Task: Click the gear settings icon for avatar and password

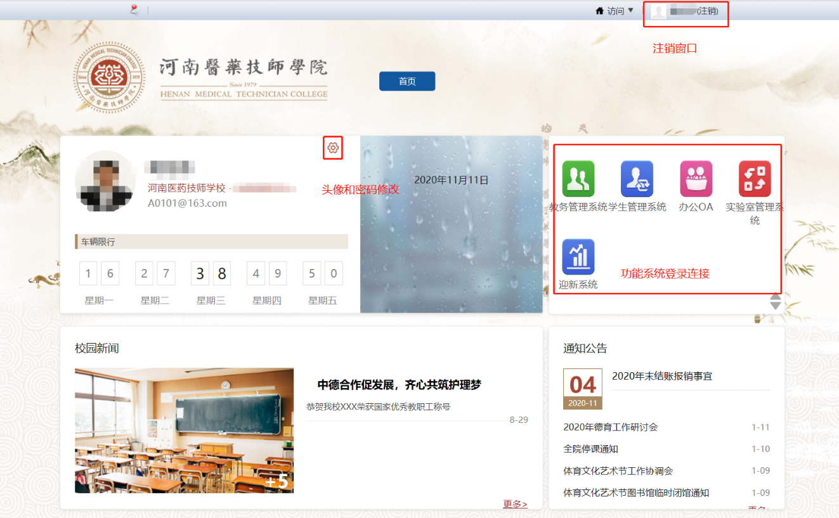Action: tap(333, 148)
